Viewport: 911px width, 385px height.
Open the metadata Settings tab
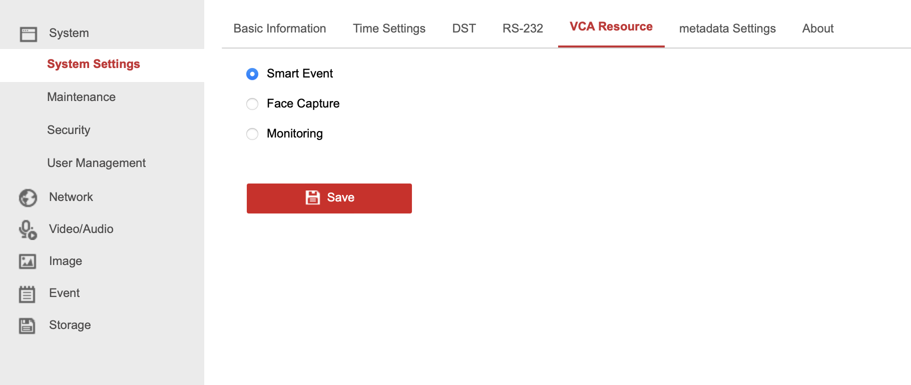tap(727, 28)
